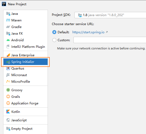Viewport: 146px width, 134px height.
Task: Click the SDK folder icon in Project SDK field
Action: click(x=80, y=15)
